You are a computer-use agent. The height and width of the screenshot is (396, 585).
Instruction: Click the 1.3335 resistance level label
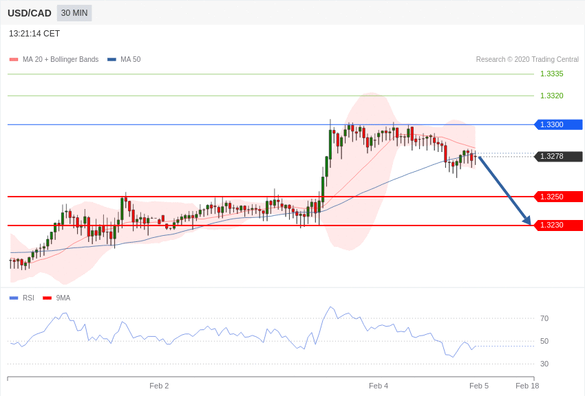pyautogui.click(x=552, y=74)
